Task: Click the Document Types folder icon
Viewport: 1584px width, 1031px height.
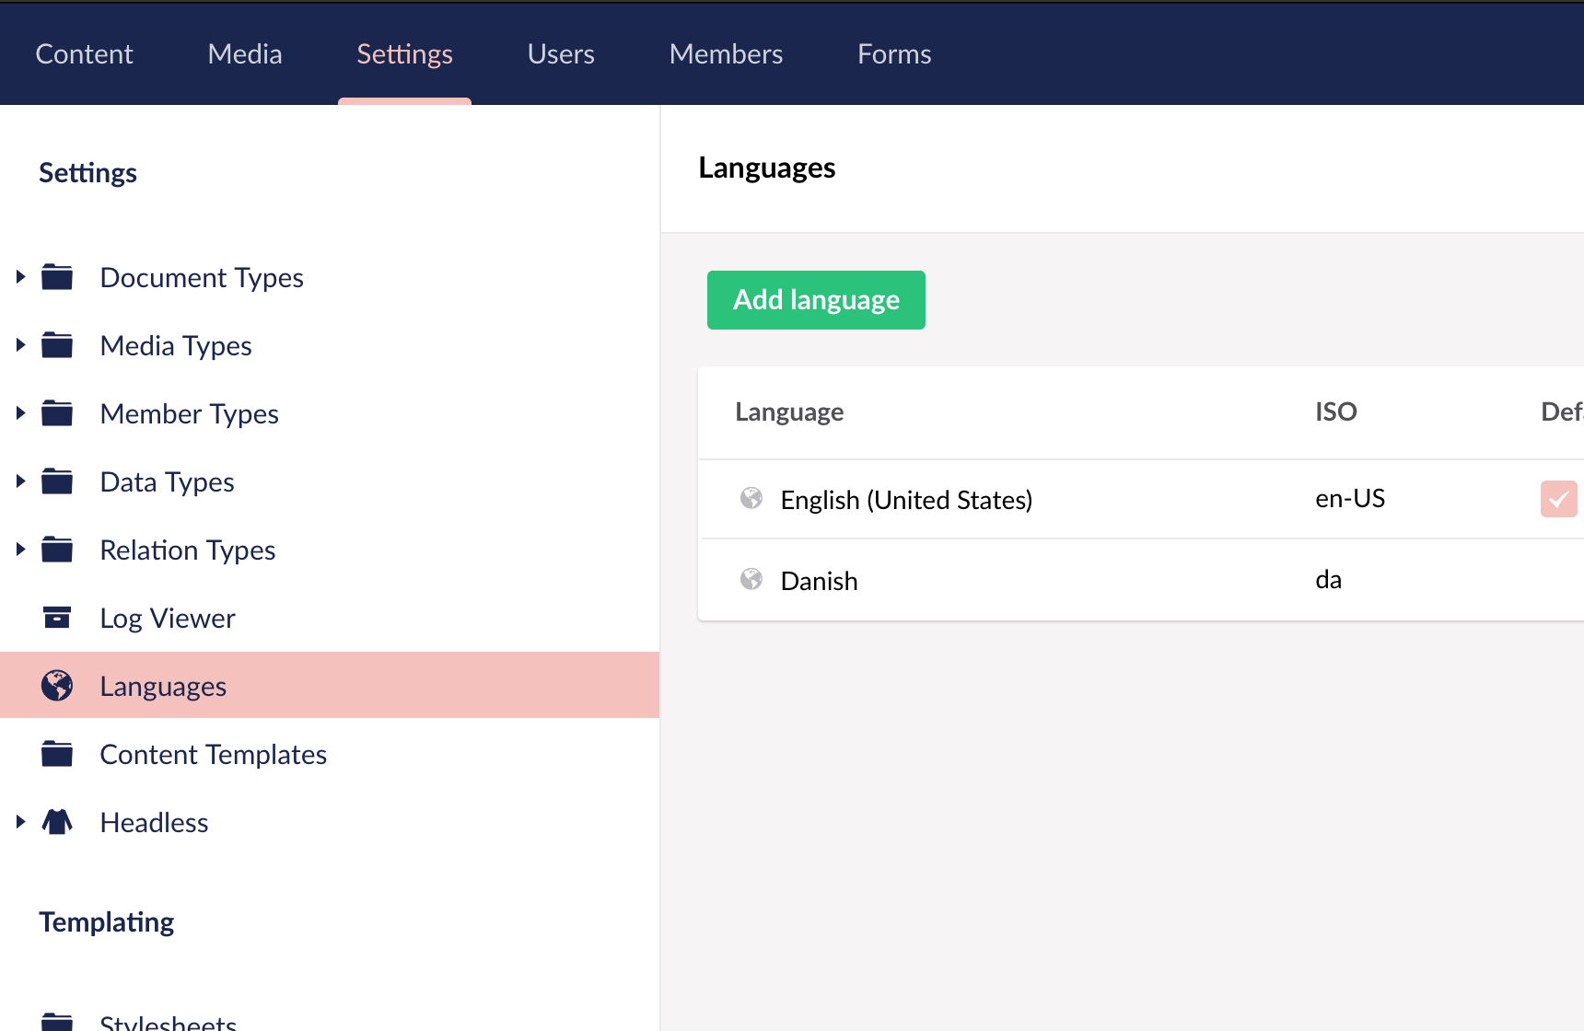Action: click(x=57, y=277)
